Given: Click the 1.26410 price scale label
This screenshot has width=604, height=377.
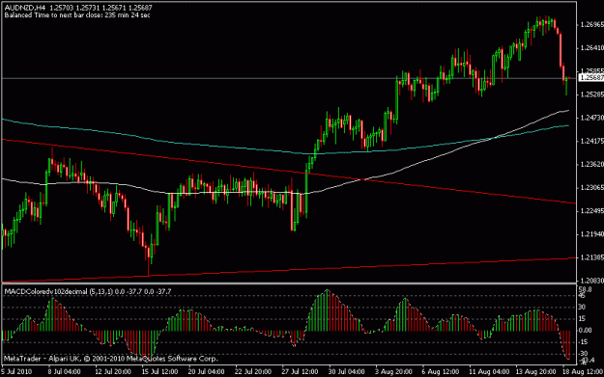Looking at the screenshot, I should pyautogui.click(x=591, y=48).
